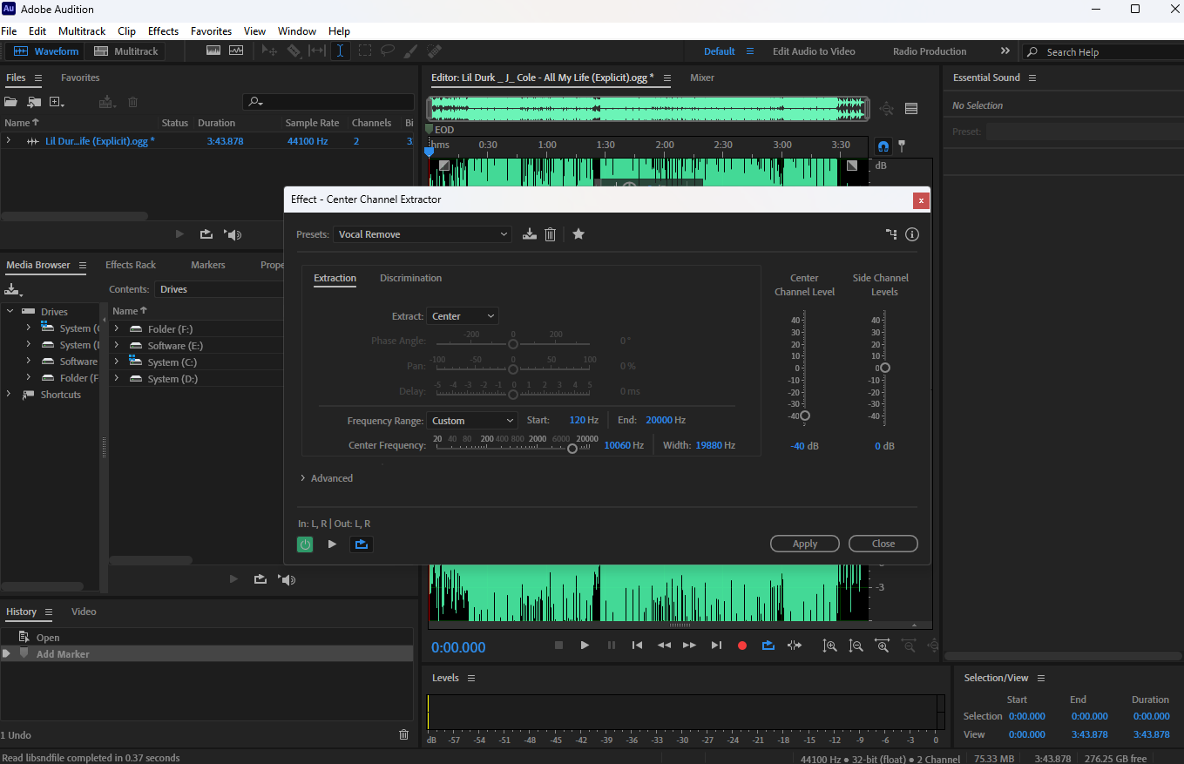Zoom in time on the editor
The height and width of the screenshot is (764, 1184).
pos(883,646)
